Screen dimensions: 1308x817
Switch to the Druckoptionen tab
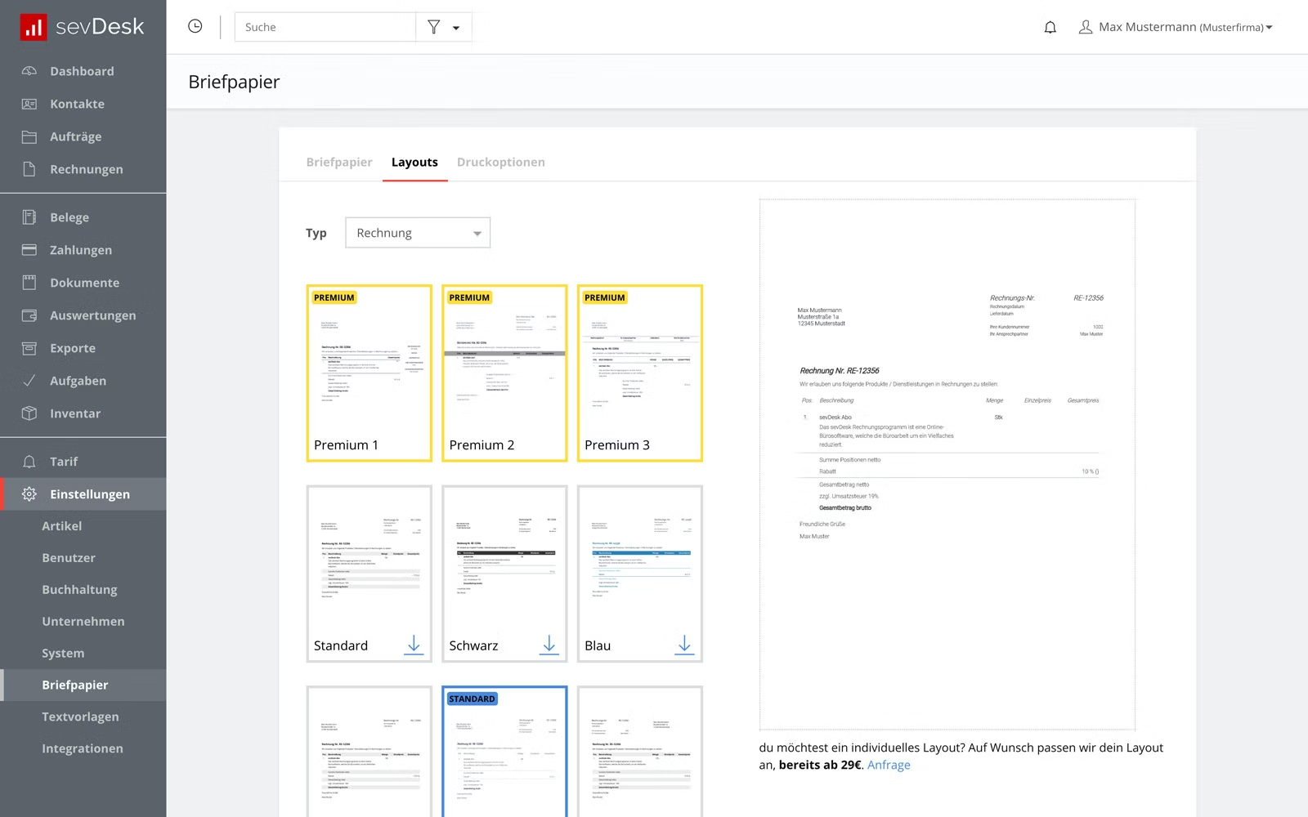point(500,163)
